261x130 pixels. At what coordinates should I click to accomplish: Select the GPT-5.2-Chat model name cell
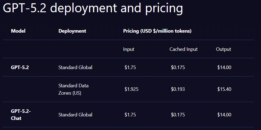(20, 114)
